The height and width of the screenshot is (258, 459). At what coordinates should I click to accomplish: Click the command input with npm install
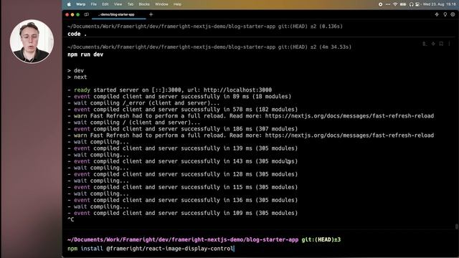(151, 249)
